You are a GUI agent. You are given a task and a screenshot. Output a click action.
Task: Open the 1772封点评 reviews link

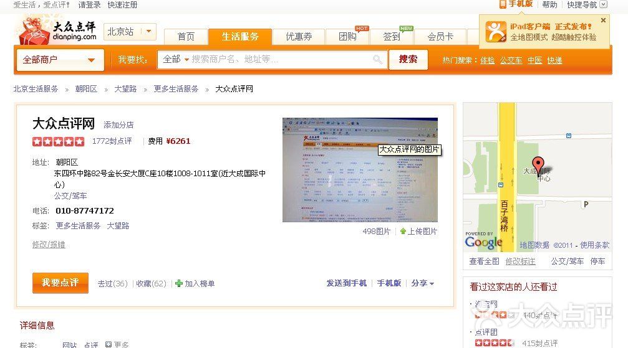click(x=112, y=141)
